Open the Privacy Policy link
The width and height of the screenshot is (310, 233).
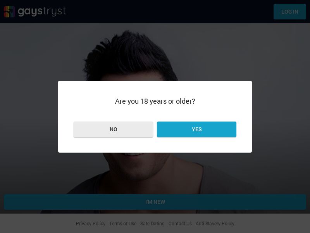(91, 224)
